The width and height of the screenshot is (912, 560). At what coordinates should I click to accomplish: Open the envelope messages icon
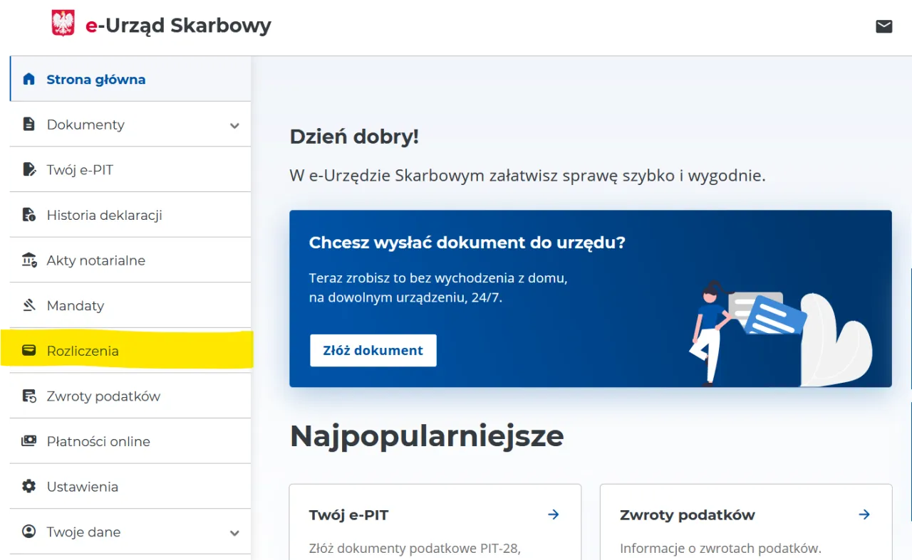[883, 26]
